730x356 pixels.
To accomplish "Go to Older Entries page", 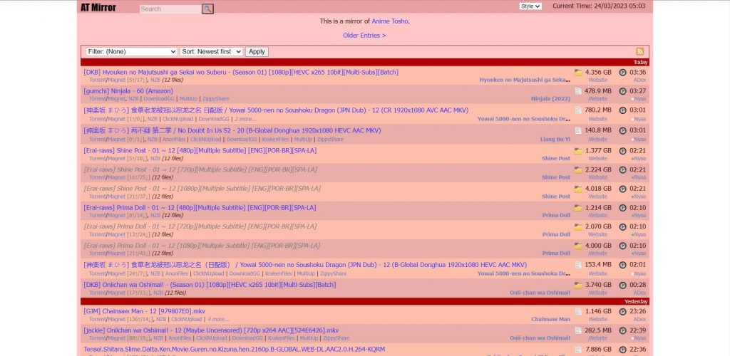I will point(364,35).
